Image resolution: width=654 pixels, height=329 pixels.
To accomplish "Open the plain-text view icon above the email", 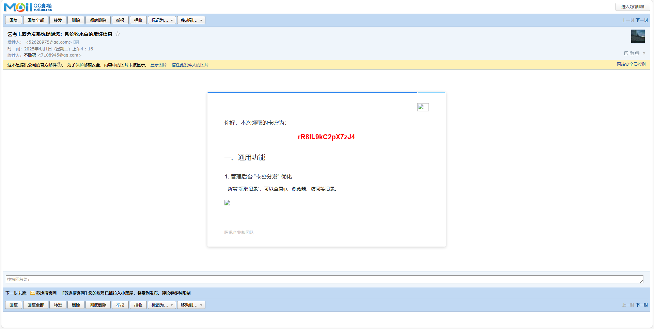I will [x=626, y=53].
